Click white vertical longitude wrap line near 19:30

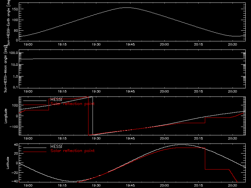pyautogui.click(x=93, y=116)
